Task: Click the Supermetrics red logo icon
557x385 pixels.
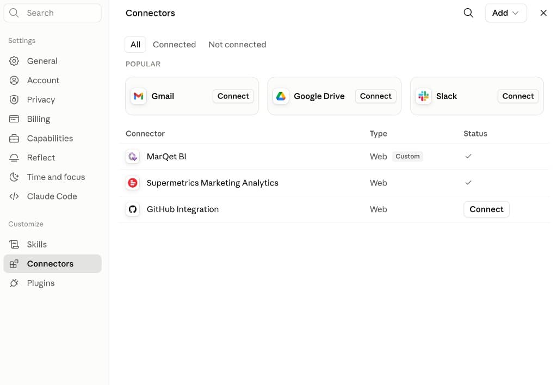Action: tap(133, 183)
